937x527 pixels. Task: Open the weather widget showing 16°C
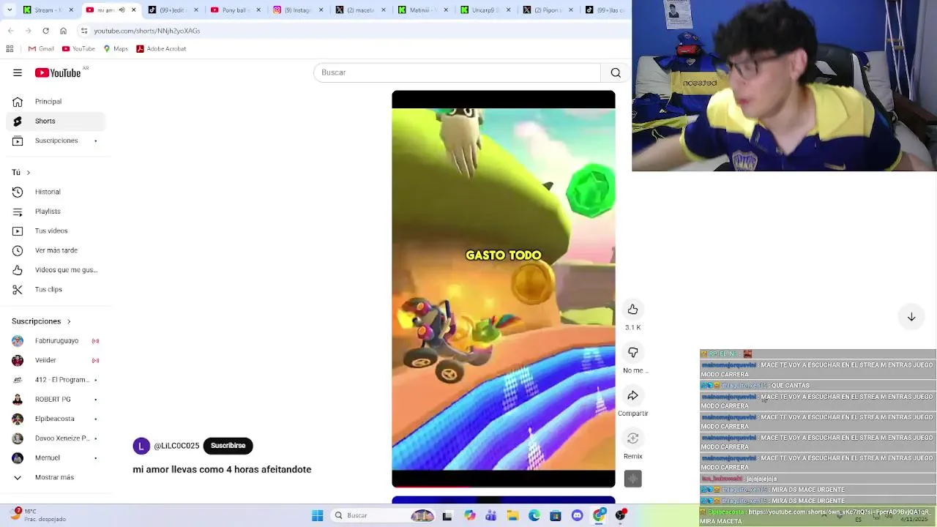point(40,515)
